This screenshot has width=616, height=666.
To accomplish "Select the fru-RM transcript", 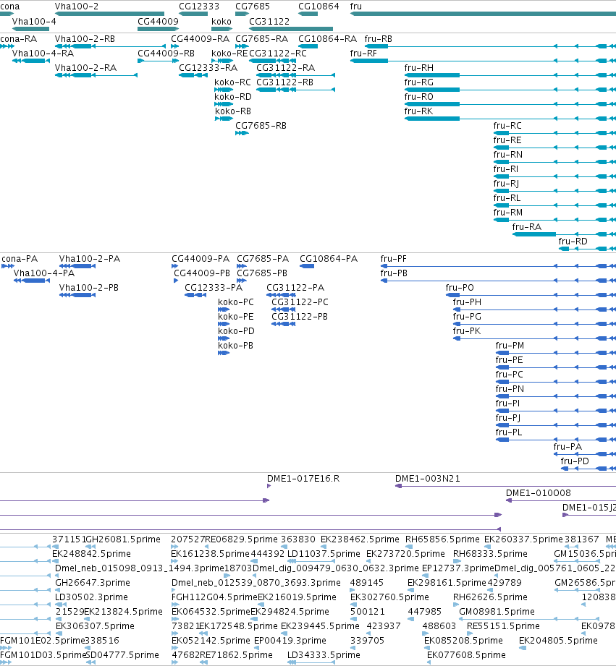I will [554, 220].
